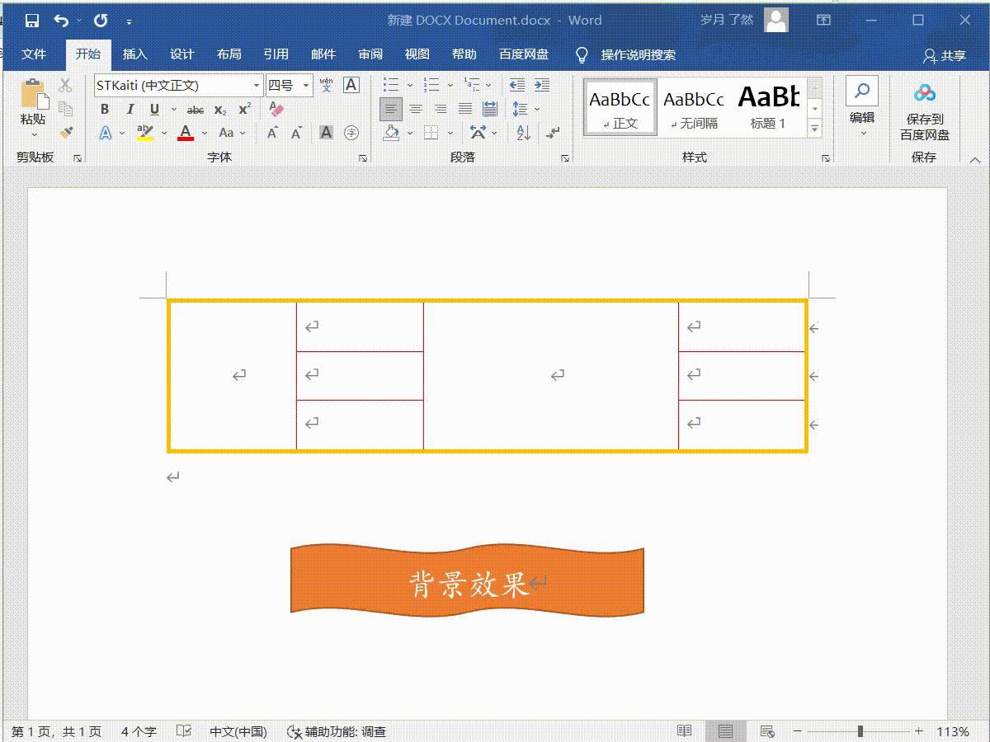The width and height of the screenshot is (990, 742).
Task: Click the shading (fill) color swatch
Action: pyautogui.click(x=391, y=134)
